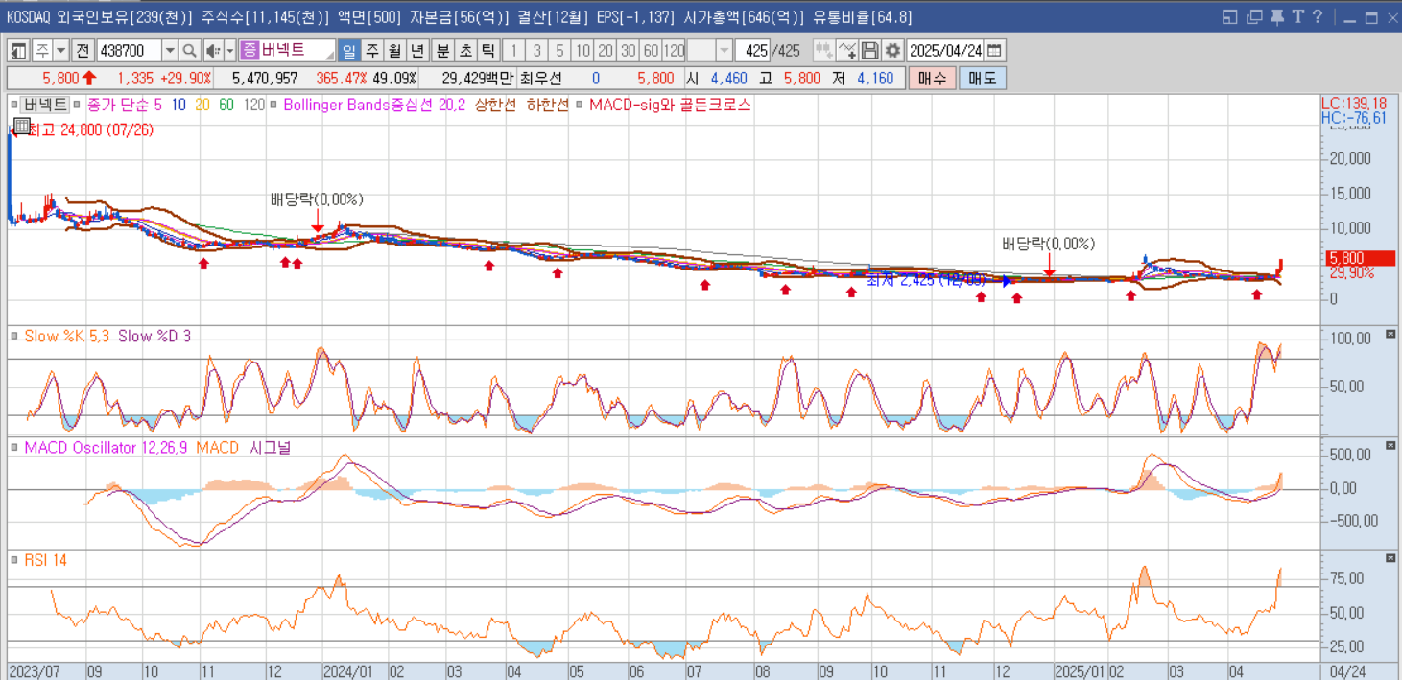The image size is (1402, 680).
Task: Toggle the 전 button
Action: (x=83, y=51)
